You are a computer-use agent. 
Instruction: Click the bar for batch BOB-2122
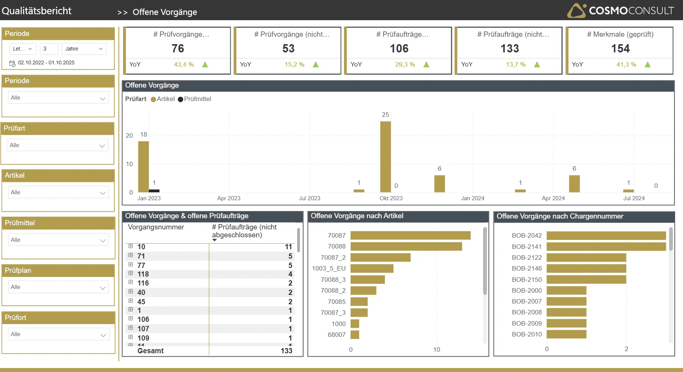(586, 257)
